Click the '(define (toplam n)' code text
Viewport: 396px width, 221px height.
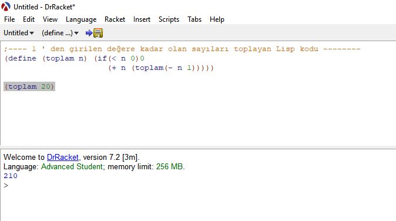pyautogui.click(x=46, y=58)
